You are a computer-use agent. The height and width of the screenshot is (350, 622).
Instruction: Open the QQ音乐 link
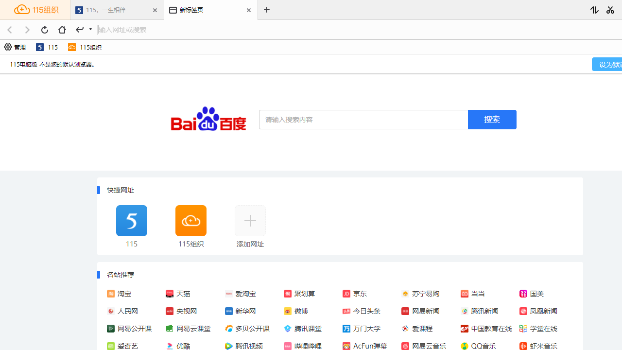coord(483,346)
